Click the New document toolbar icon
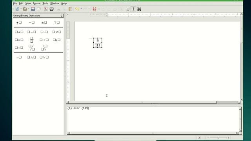251x141 pixels. (17, 9)
